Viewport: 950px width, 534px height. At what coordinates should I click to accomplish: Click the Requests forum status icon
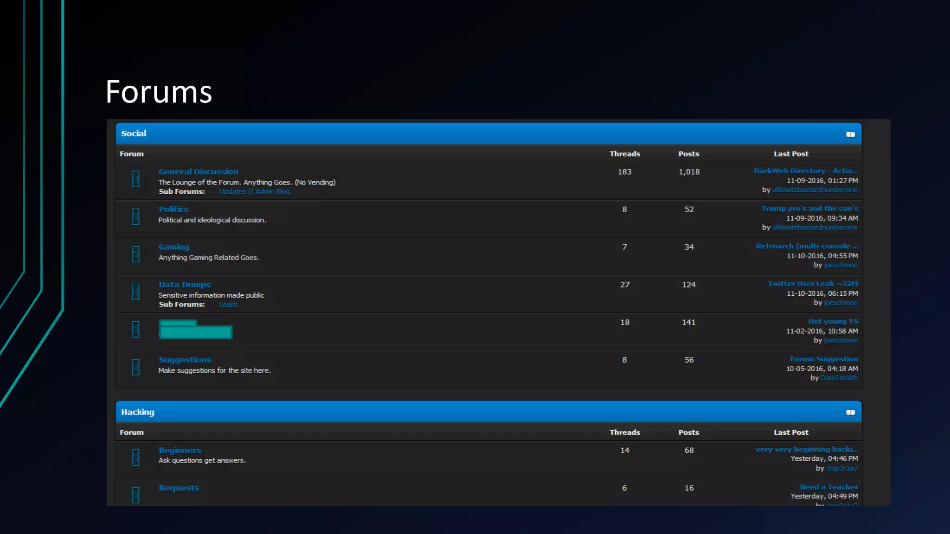click(x=135, y=495)
